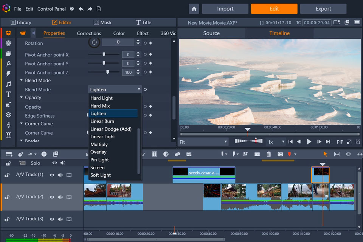Add keyframe for Pivot Anchor point X
The width and height of the screenshot is (363, 242).
point(150,54)
